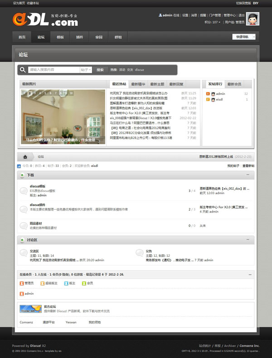Click the magnifier search icon

coord(23,70)
